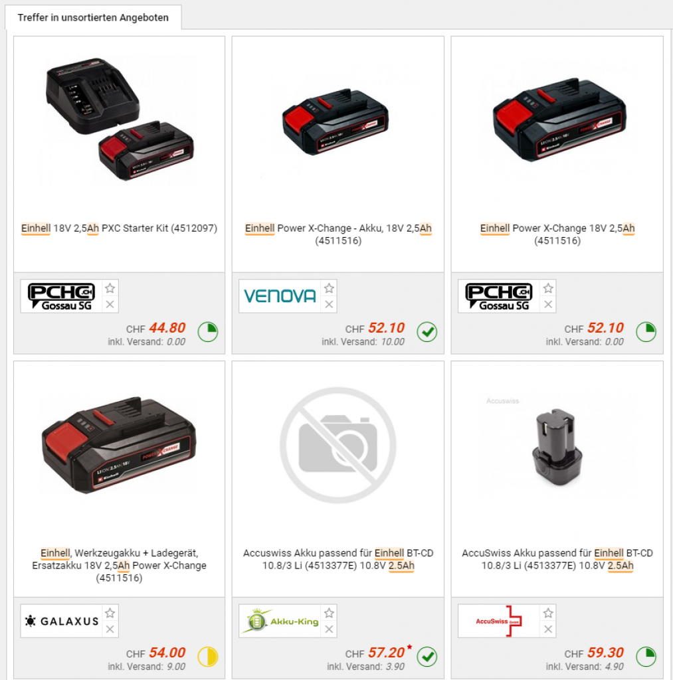
Task: Click the star icon beside AccuSwiss logo
Action: (x=548, y=613)
